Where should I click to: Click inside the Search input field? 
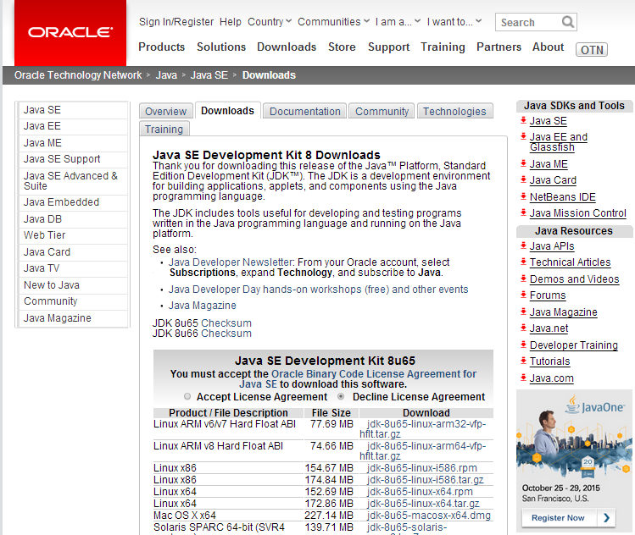pos(527,22)
